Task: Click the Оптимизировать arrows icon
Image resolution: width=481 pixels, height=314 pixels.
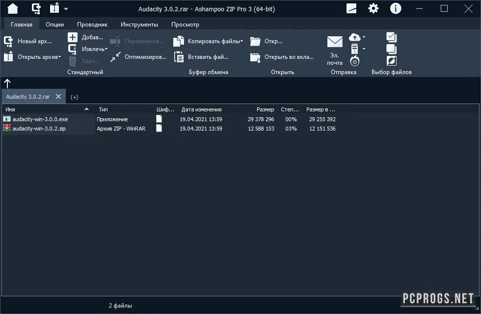Action: (x=115, y=57)
